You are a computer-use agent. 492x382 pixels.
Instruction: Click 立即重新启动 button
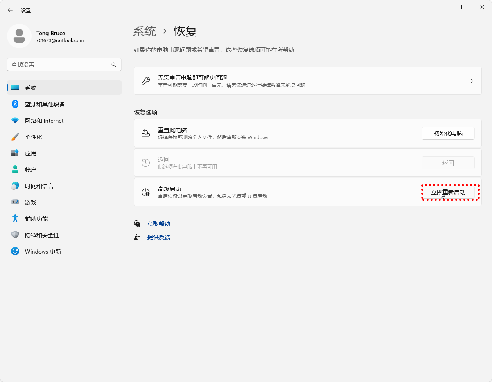(x=448, y=192)
